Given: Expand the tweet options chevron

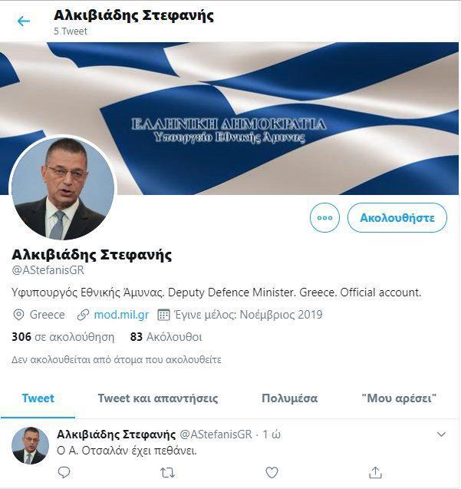Looking at the screenshot, I should 441,434.
